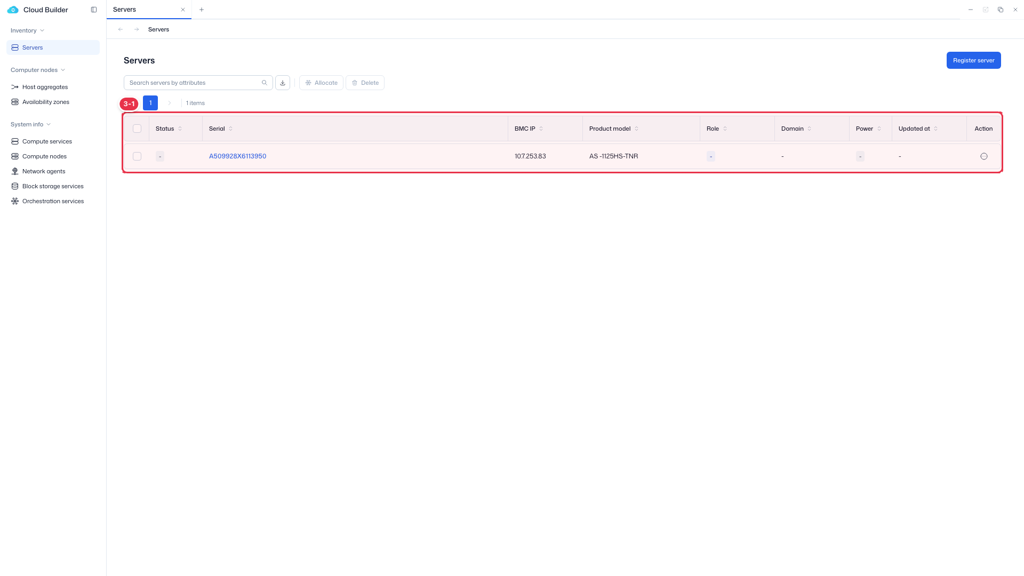
Task: Close the Servers tab
Action: click(183, 10)
